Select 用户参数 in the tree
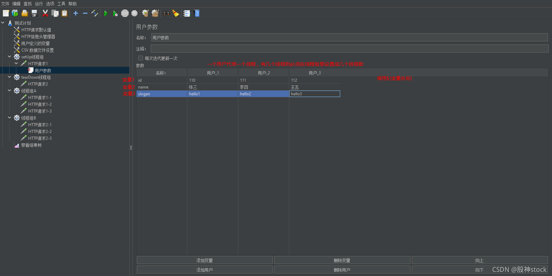Viewport: 552px width, 276px height. click(x=43, y=71)
